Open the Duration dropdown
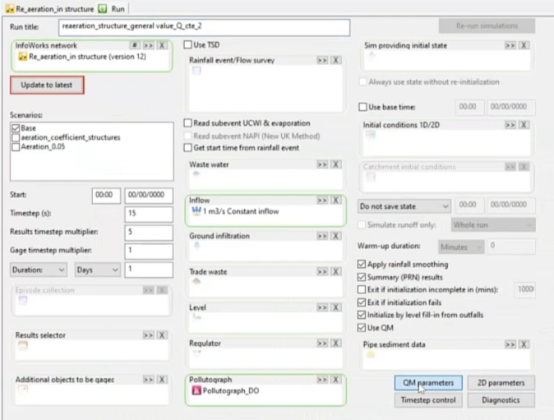554x420 pixels. 38,270
